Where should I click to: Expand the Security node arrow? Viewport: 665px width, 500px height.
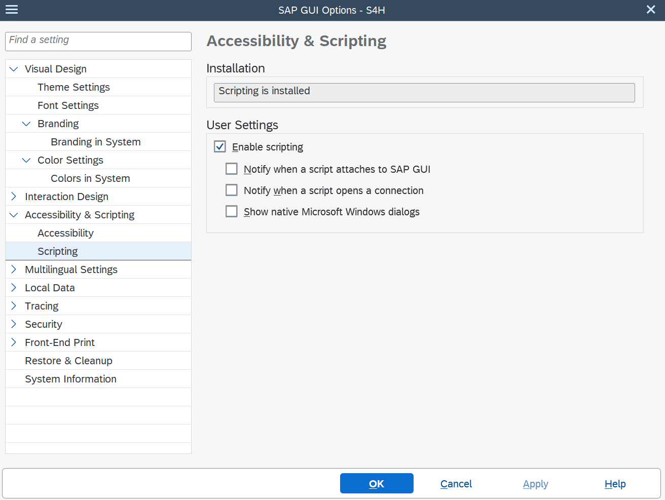pyautogui.click(x=14, y=324)
